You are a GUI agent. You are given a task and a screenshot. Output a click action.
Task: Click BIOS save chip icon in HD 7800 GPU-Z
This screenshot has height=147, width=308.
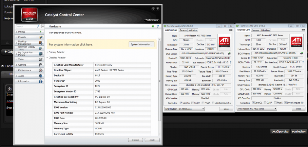click(229, 54)
